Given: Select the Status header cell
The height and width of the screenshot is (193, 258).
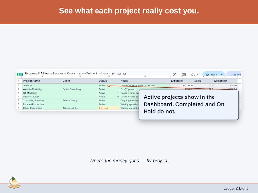Looking at the screenshot, I should 109,81.
